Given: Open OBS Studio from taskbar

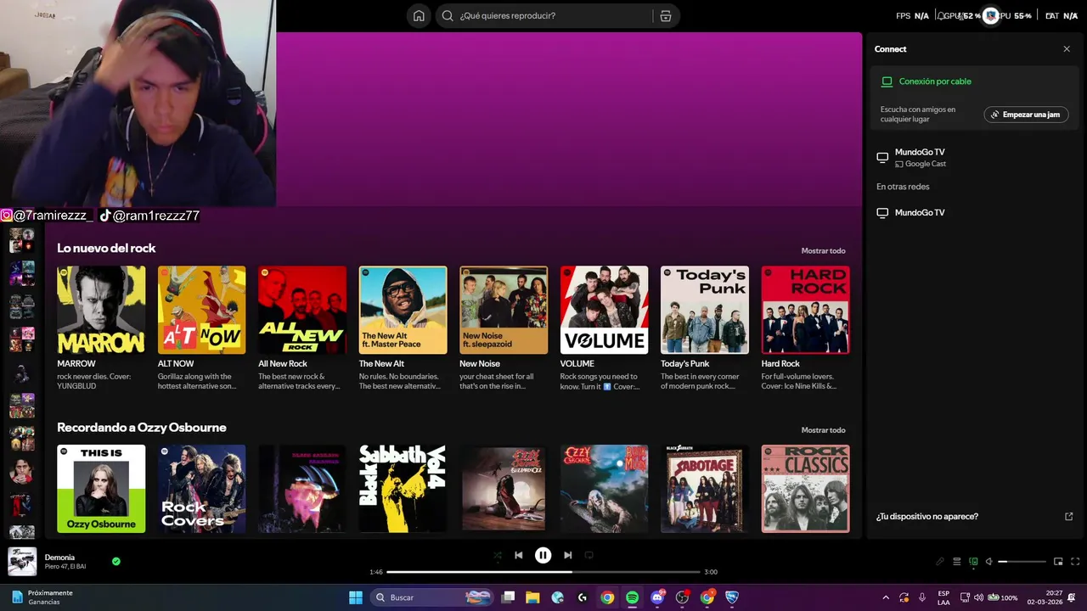Looking at the screenshot, I should (682, 597).
